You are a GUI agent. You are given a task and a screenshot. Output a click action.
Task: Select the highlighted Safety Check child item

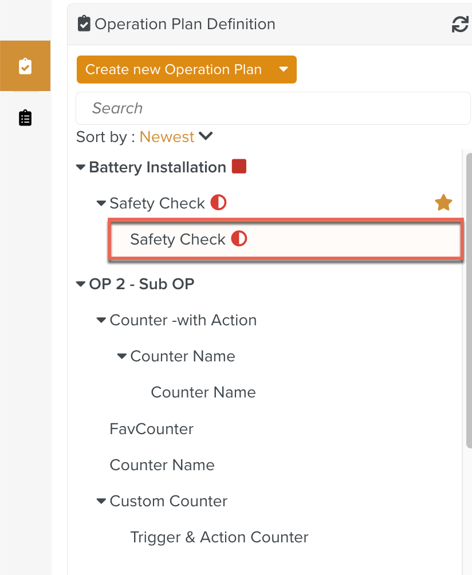point(178,239)
